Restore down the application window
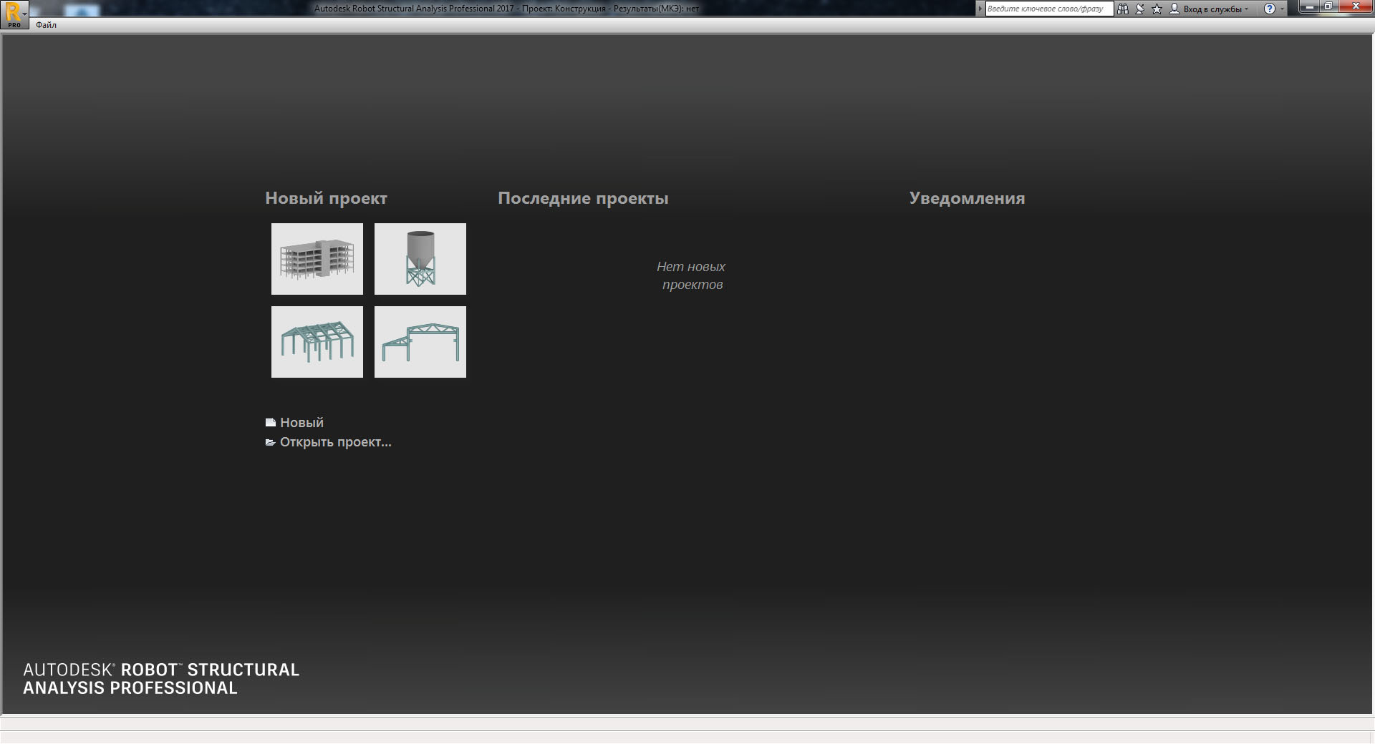This screenshot has height=744, width=1375. pos(1328,7)
